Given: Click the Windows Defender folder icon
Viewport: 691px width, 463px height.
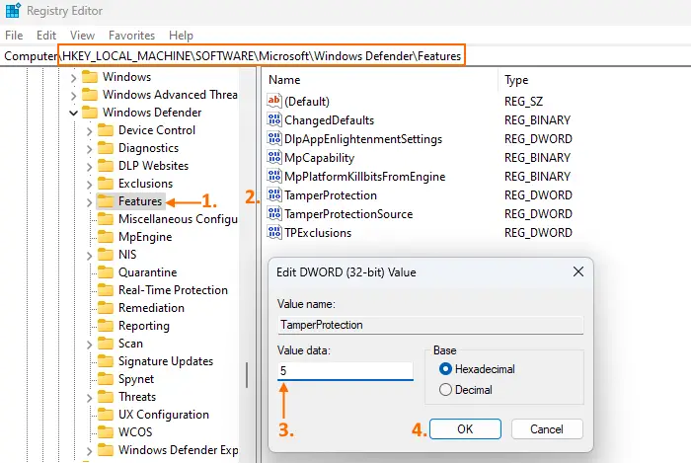Looking at the screenshot, I should click(x=90, y=113).
